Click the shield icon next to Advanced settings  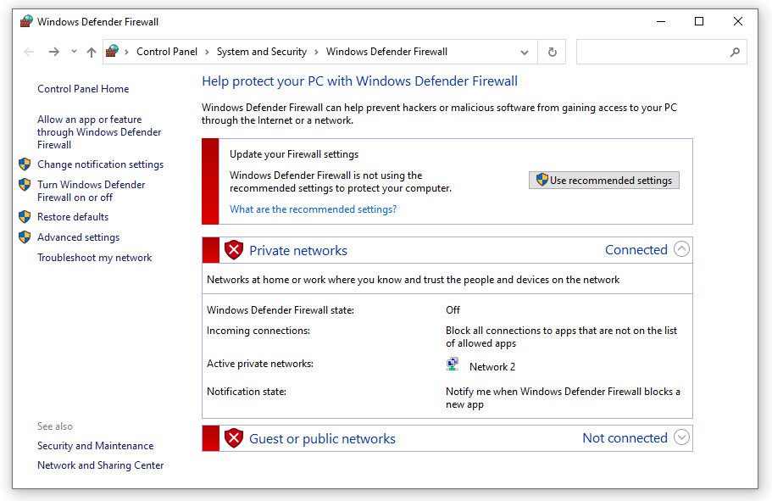pyautogui.click(x=24, y=237)
